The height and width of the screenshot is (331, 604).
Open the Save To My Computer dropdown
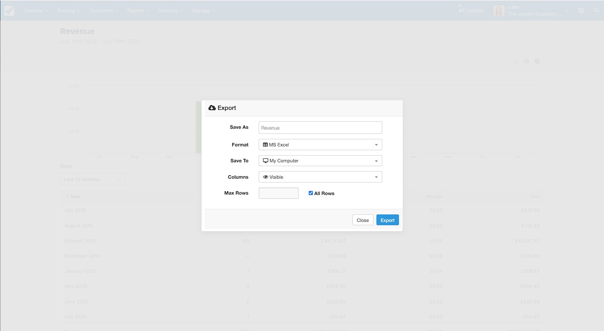pos(320,161)
